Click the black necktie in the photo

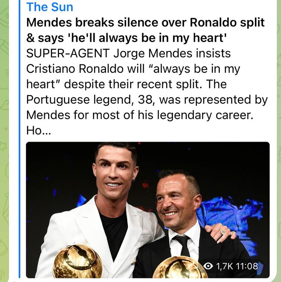click(184, 245)
